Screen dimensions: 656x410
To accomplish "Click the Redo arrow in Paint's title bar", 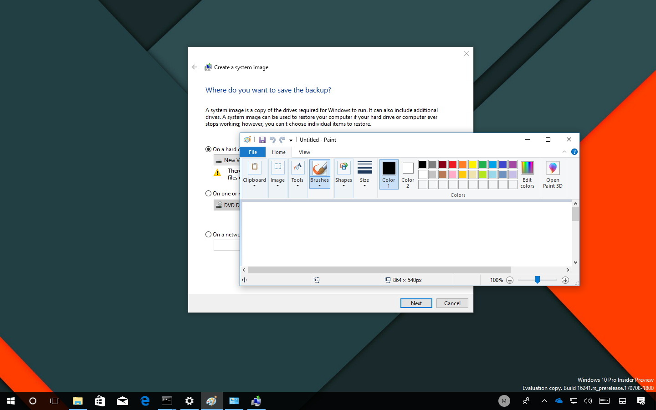I will tap(282, 140).
